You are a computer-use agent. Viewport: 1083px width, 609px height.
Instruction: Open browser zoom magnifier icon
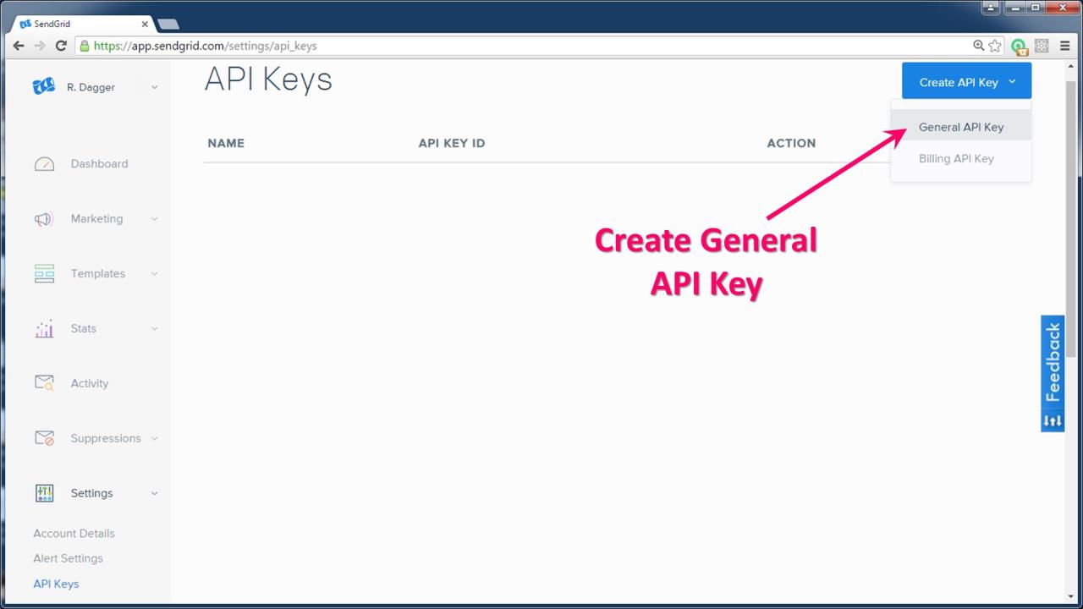point(978,46)
